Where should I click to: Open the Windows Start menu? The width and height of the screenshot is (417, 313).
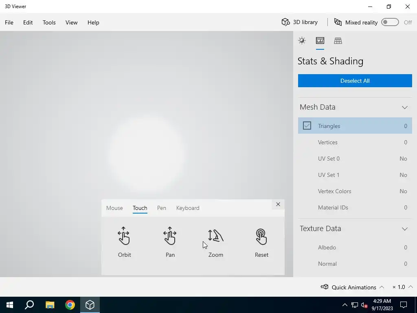coord(10,305)
